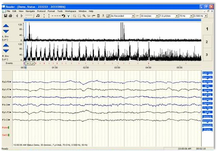Expand the 30 mm/sec speed dropdown
Screen dimensions: 218x152
tap(150, 16)
